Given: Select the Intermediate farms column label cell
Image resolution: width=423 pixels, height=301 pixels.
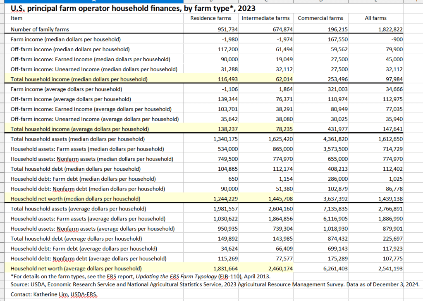Looking at the screenshot, I should coord(266,18).
